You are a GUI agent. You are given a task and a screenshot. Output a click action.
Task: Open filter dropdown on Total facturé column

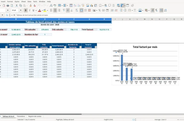[x=65, y=47]
